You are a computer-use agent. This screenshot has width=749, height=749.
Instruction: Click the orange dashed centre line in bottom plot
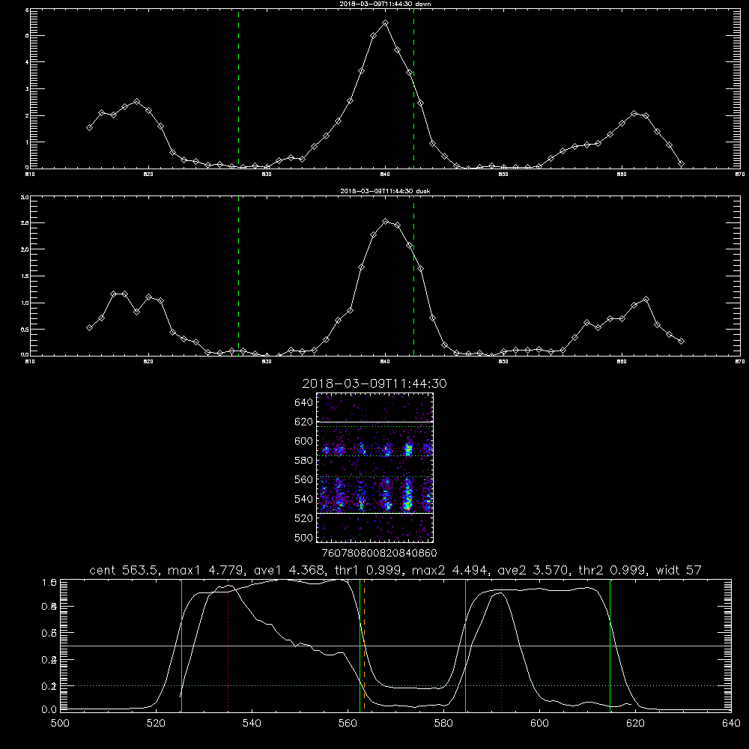(x=365, y=645)
